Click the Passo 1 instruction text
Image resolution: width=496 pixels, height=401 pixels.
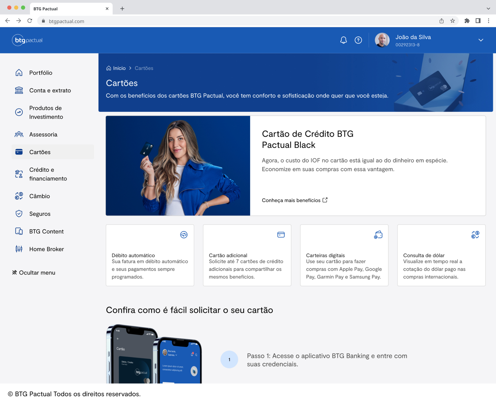click(327, 360)
